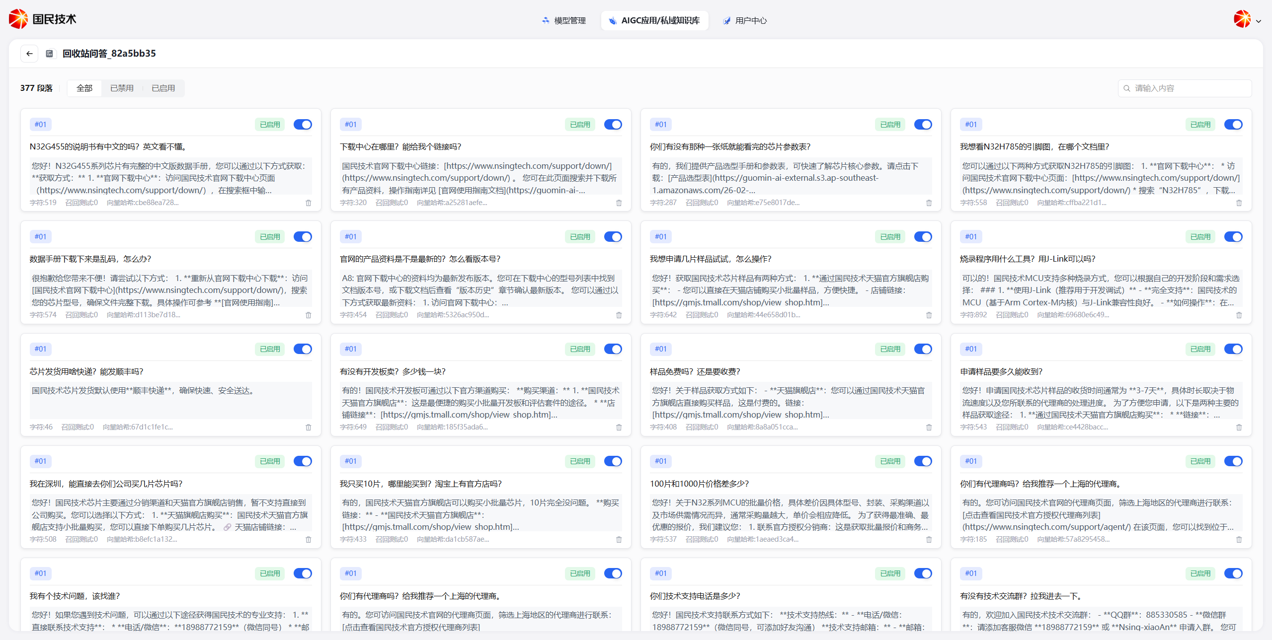This screenshot has width=1272, height=640.
Task: Open 模型管理 in the top navigation
Action: coord(570,20)
